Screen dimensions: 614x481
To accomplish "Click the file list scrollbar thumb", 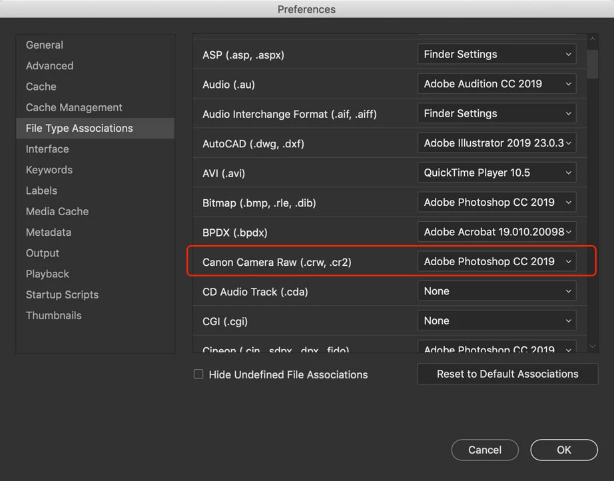I will point(593,64).
